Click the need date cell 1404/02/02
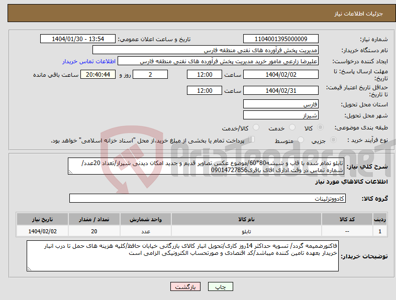Image resolution: width=396 pixels, height=300 pixels. [42, 231]
